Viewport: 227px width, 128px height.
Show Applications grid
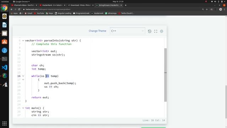tap(5, 123)
